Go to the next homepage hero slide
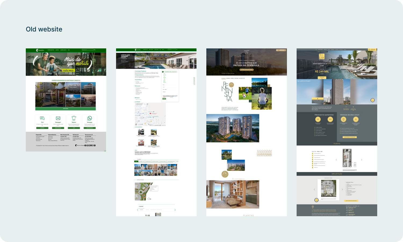 104,65
